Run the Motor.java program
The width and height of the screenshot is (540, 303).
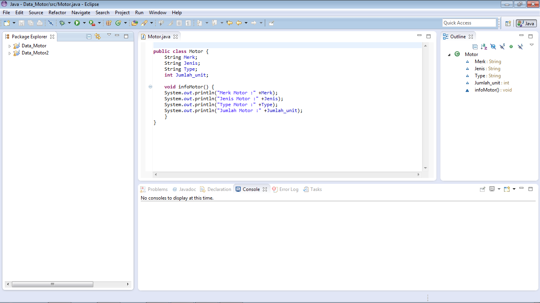point(76,22)
